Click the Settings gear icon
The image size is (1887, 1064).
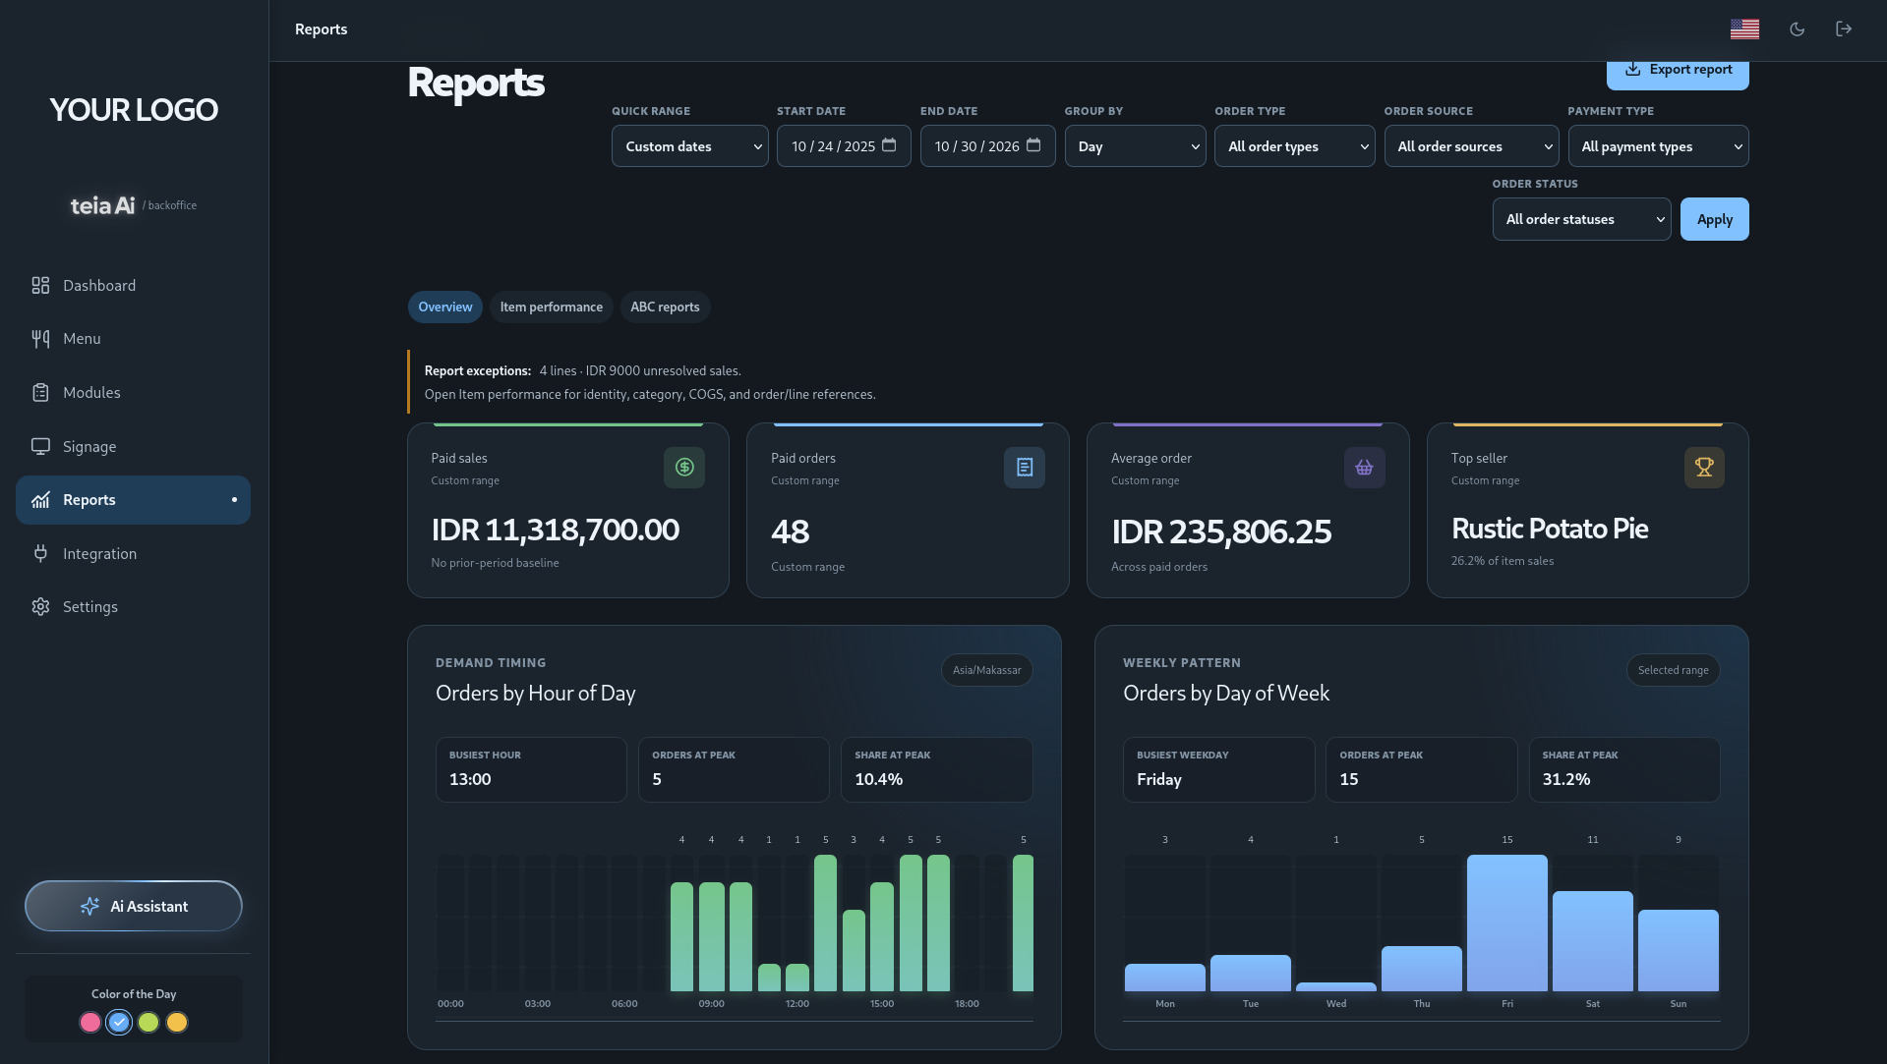(40, 607)
